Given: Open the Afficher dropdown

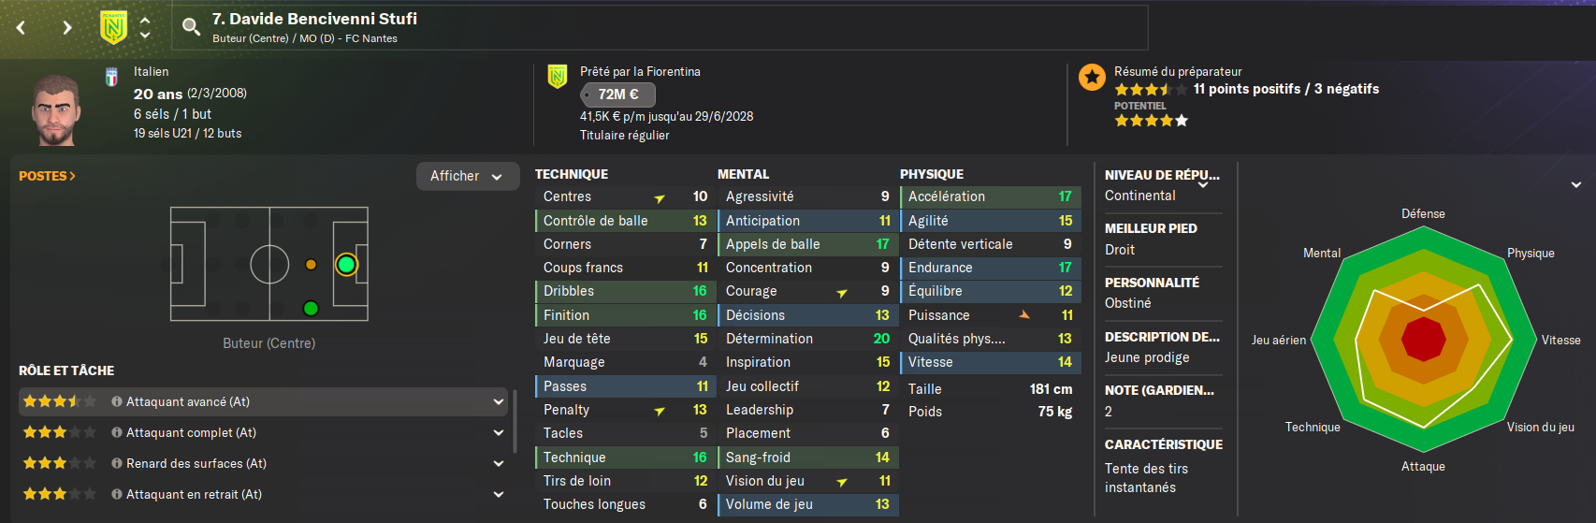Looking at the screenshot, I should tap(467, 176).
